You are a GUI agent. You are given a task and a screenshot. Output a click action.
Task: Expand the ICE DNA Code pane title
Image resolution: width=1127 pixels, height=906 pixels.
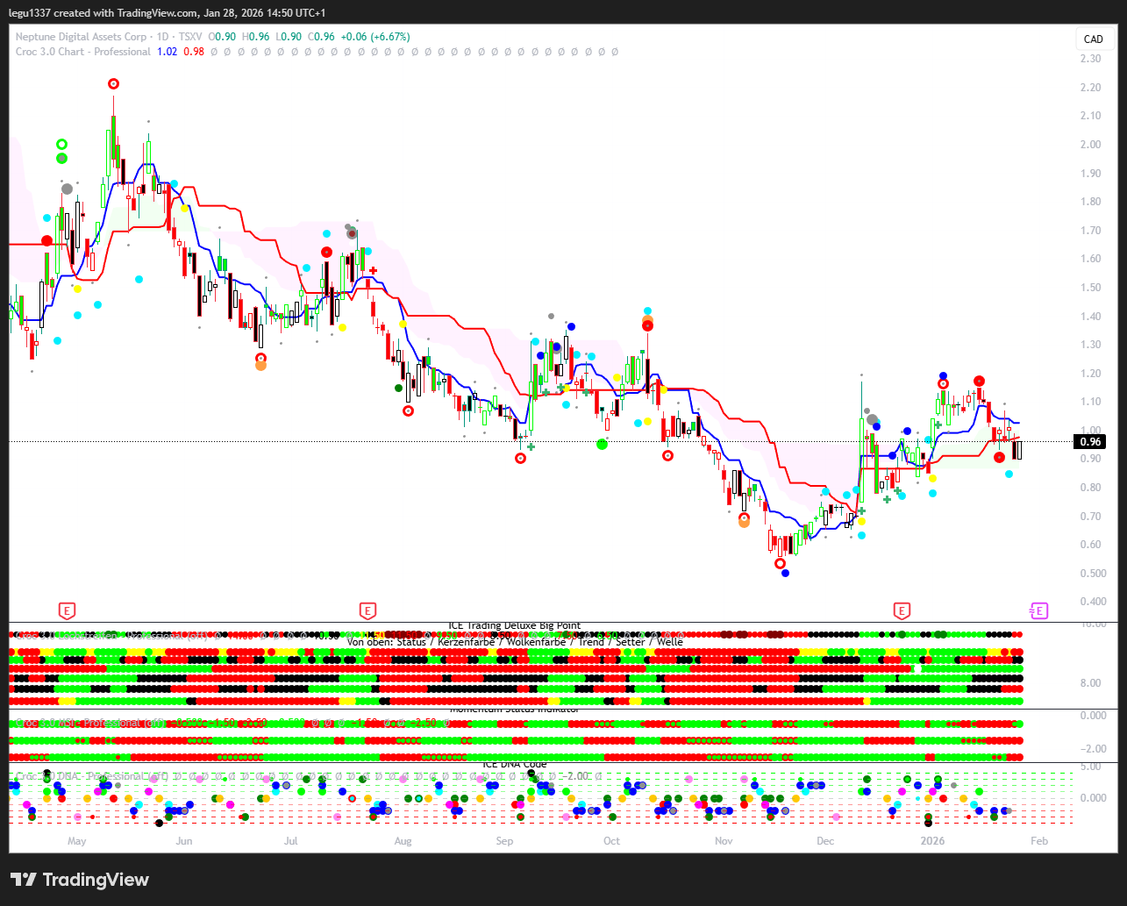click(514, 764)
